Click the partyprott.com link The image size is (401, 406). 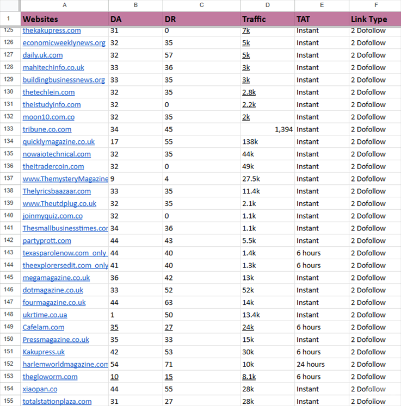[47, 241]
